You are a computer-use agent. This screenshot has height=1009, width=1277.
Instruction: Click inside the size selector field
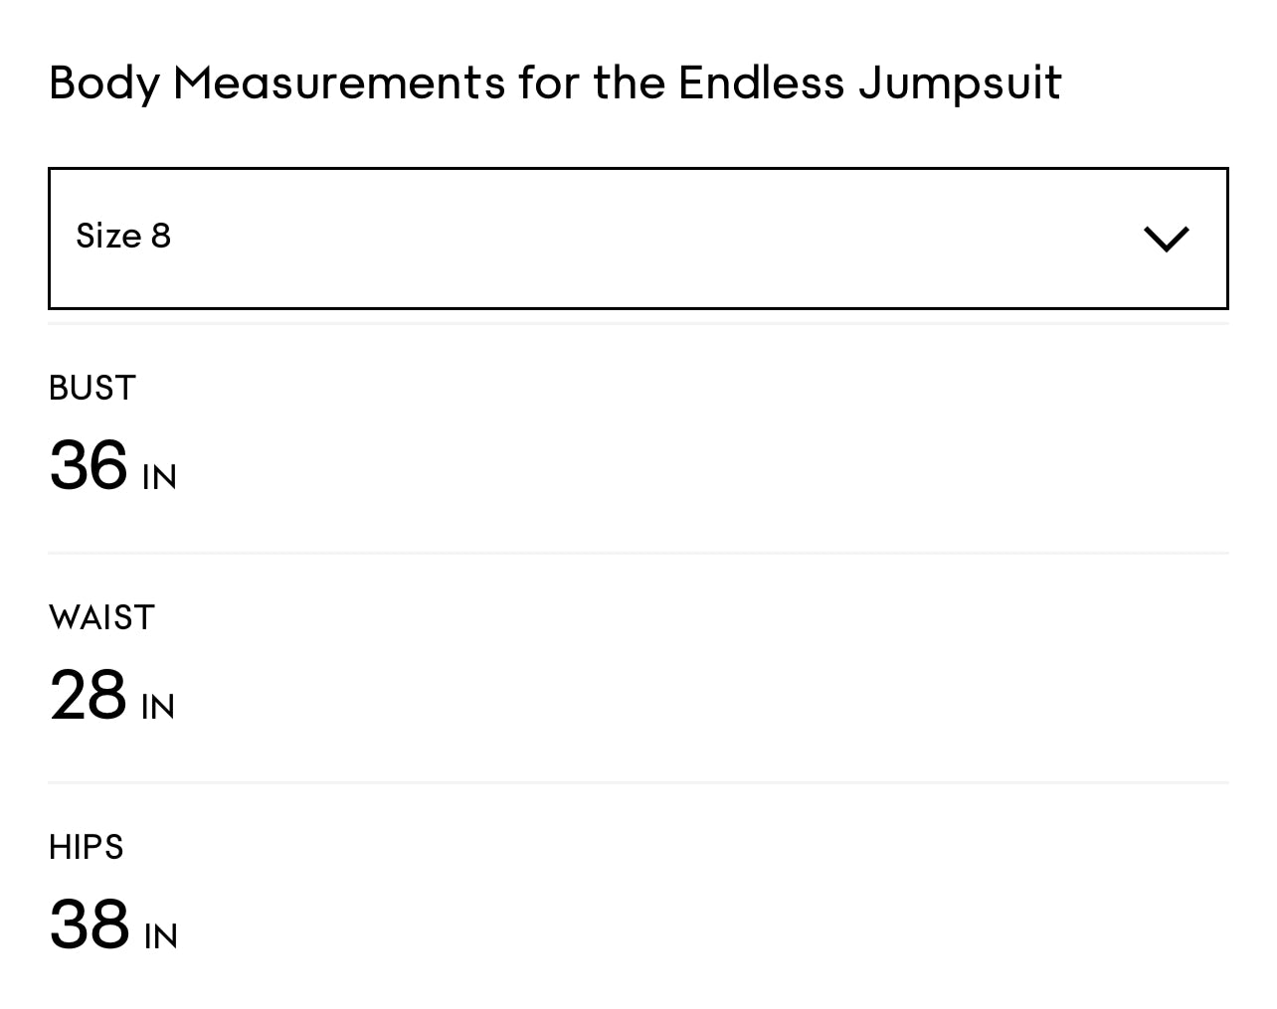[x=597, y=239]
